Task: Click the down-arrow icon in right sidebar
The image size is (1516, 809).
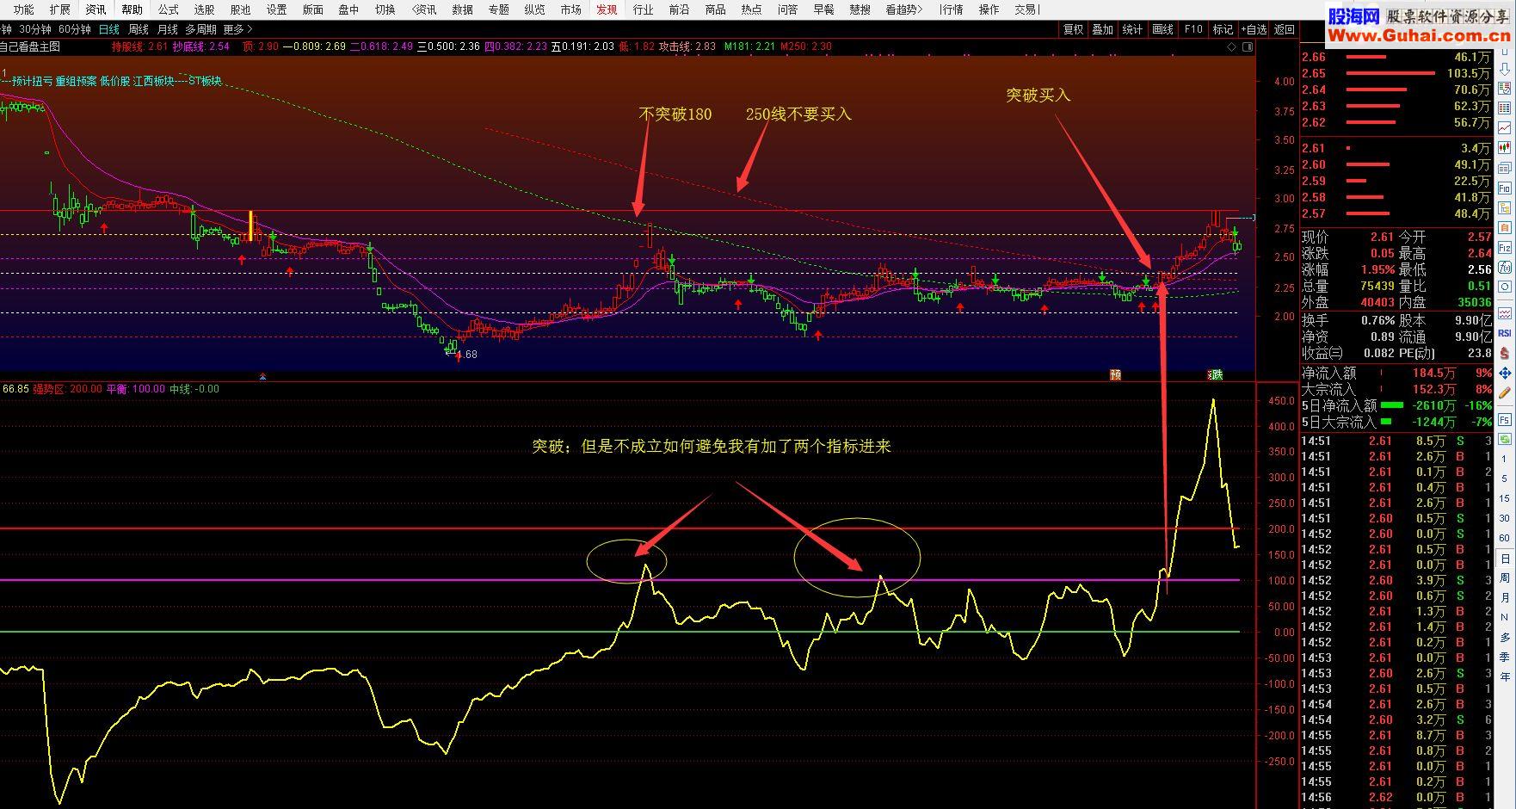Action: pos(1505,69)
